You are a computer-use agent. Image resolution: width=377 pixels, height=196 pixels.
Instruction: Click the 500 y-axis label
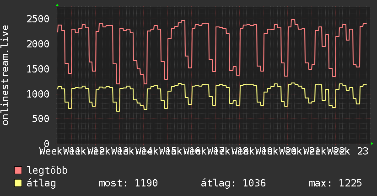click(x=41, y=119)
